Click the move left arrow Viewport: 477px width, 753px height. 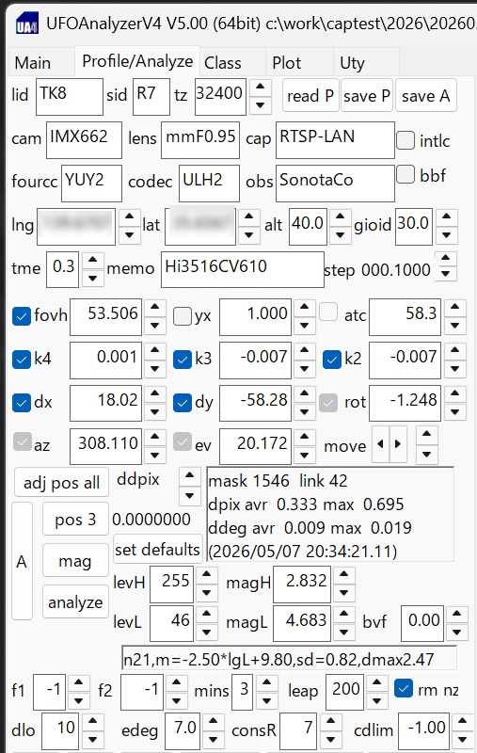tap(380, 443)
